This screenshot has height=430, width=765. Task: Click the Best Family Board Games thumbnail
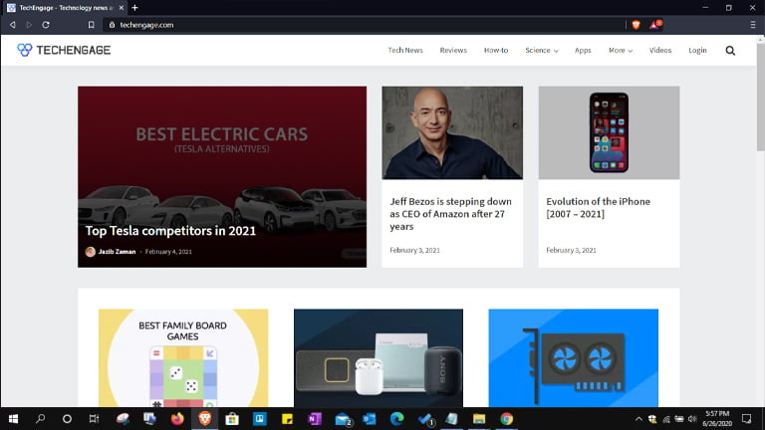[x=183, y=358]
